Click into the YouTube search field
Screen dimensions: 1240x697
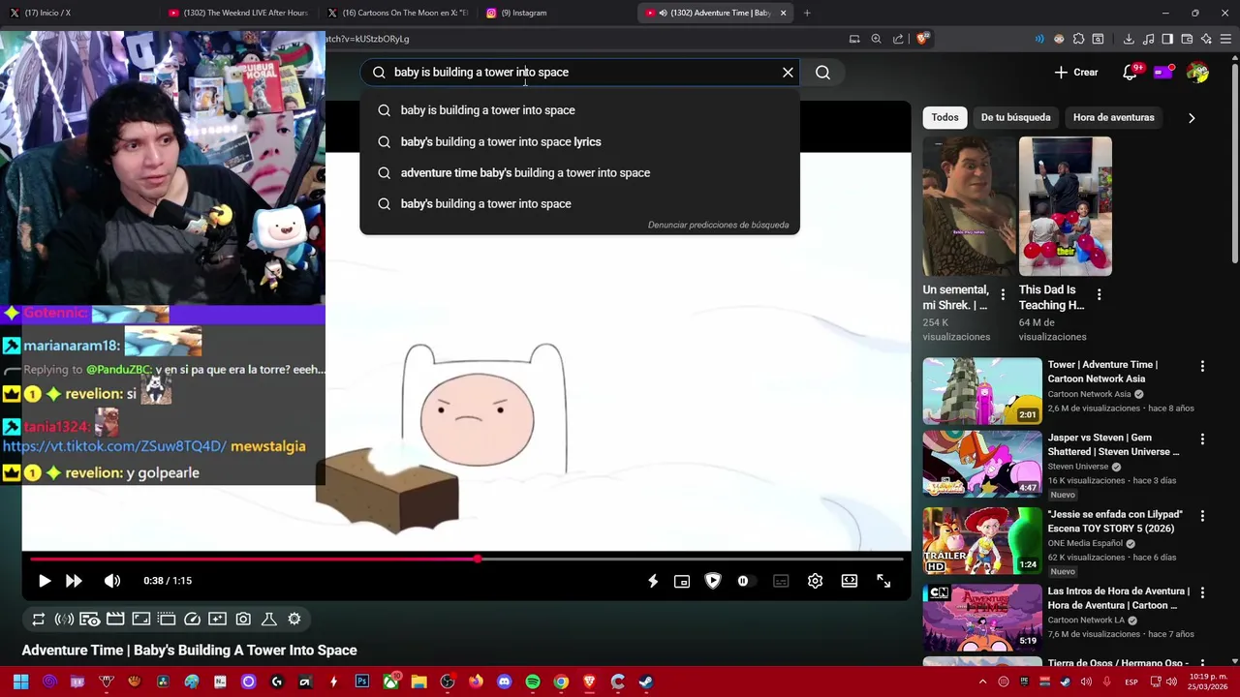click(581, 72)
